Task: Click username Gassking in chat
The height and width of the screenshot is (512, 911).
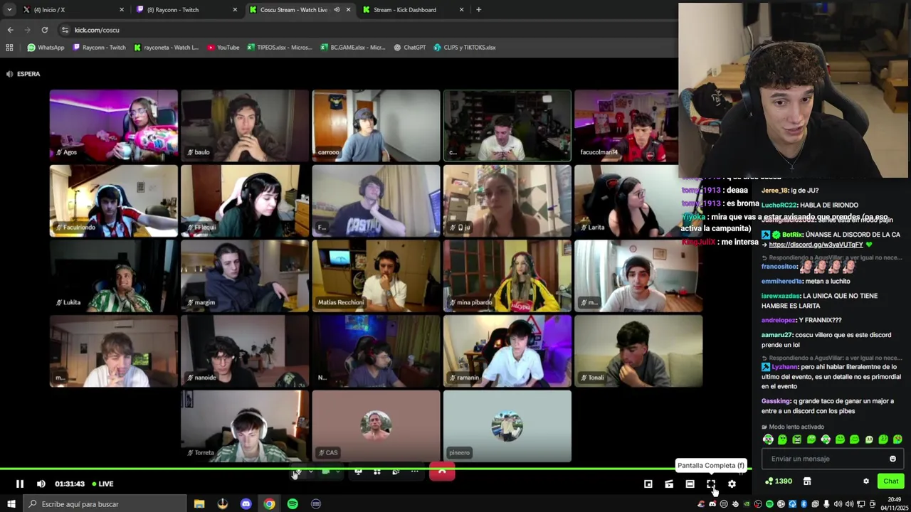Action: coord(776,401)
